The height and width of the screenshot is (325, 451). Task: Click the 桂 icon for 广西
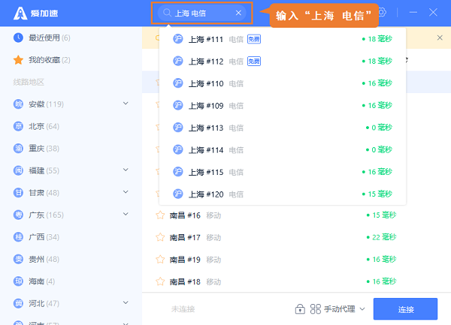18,237
